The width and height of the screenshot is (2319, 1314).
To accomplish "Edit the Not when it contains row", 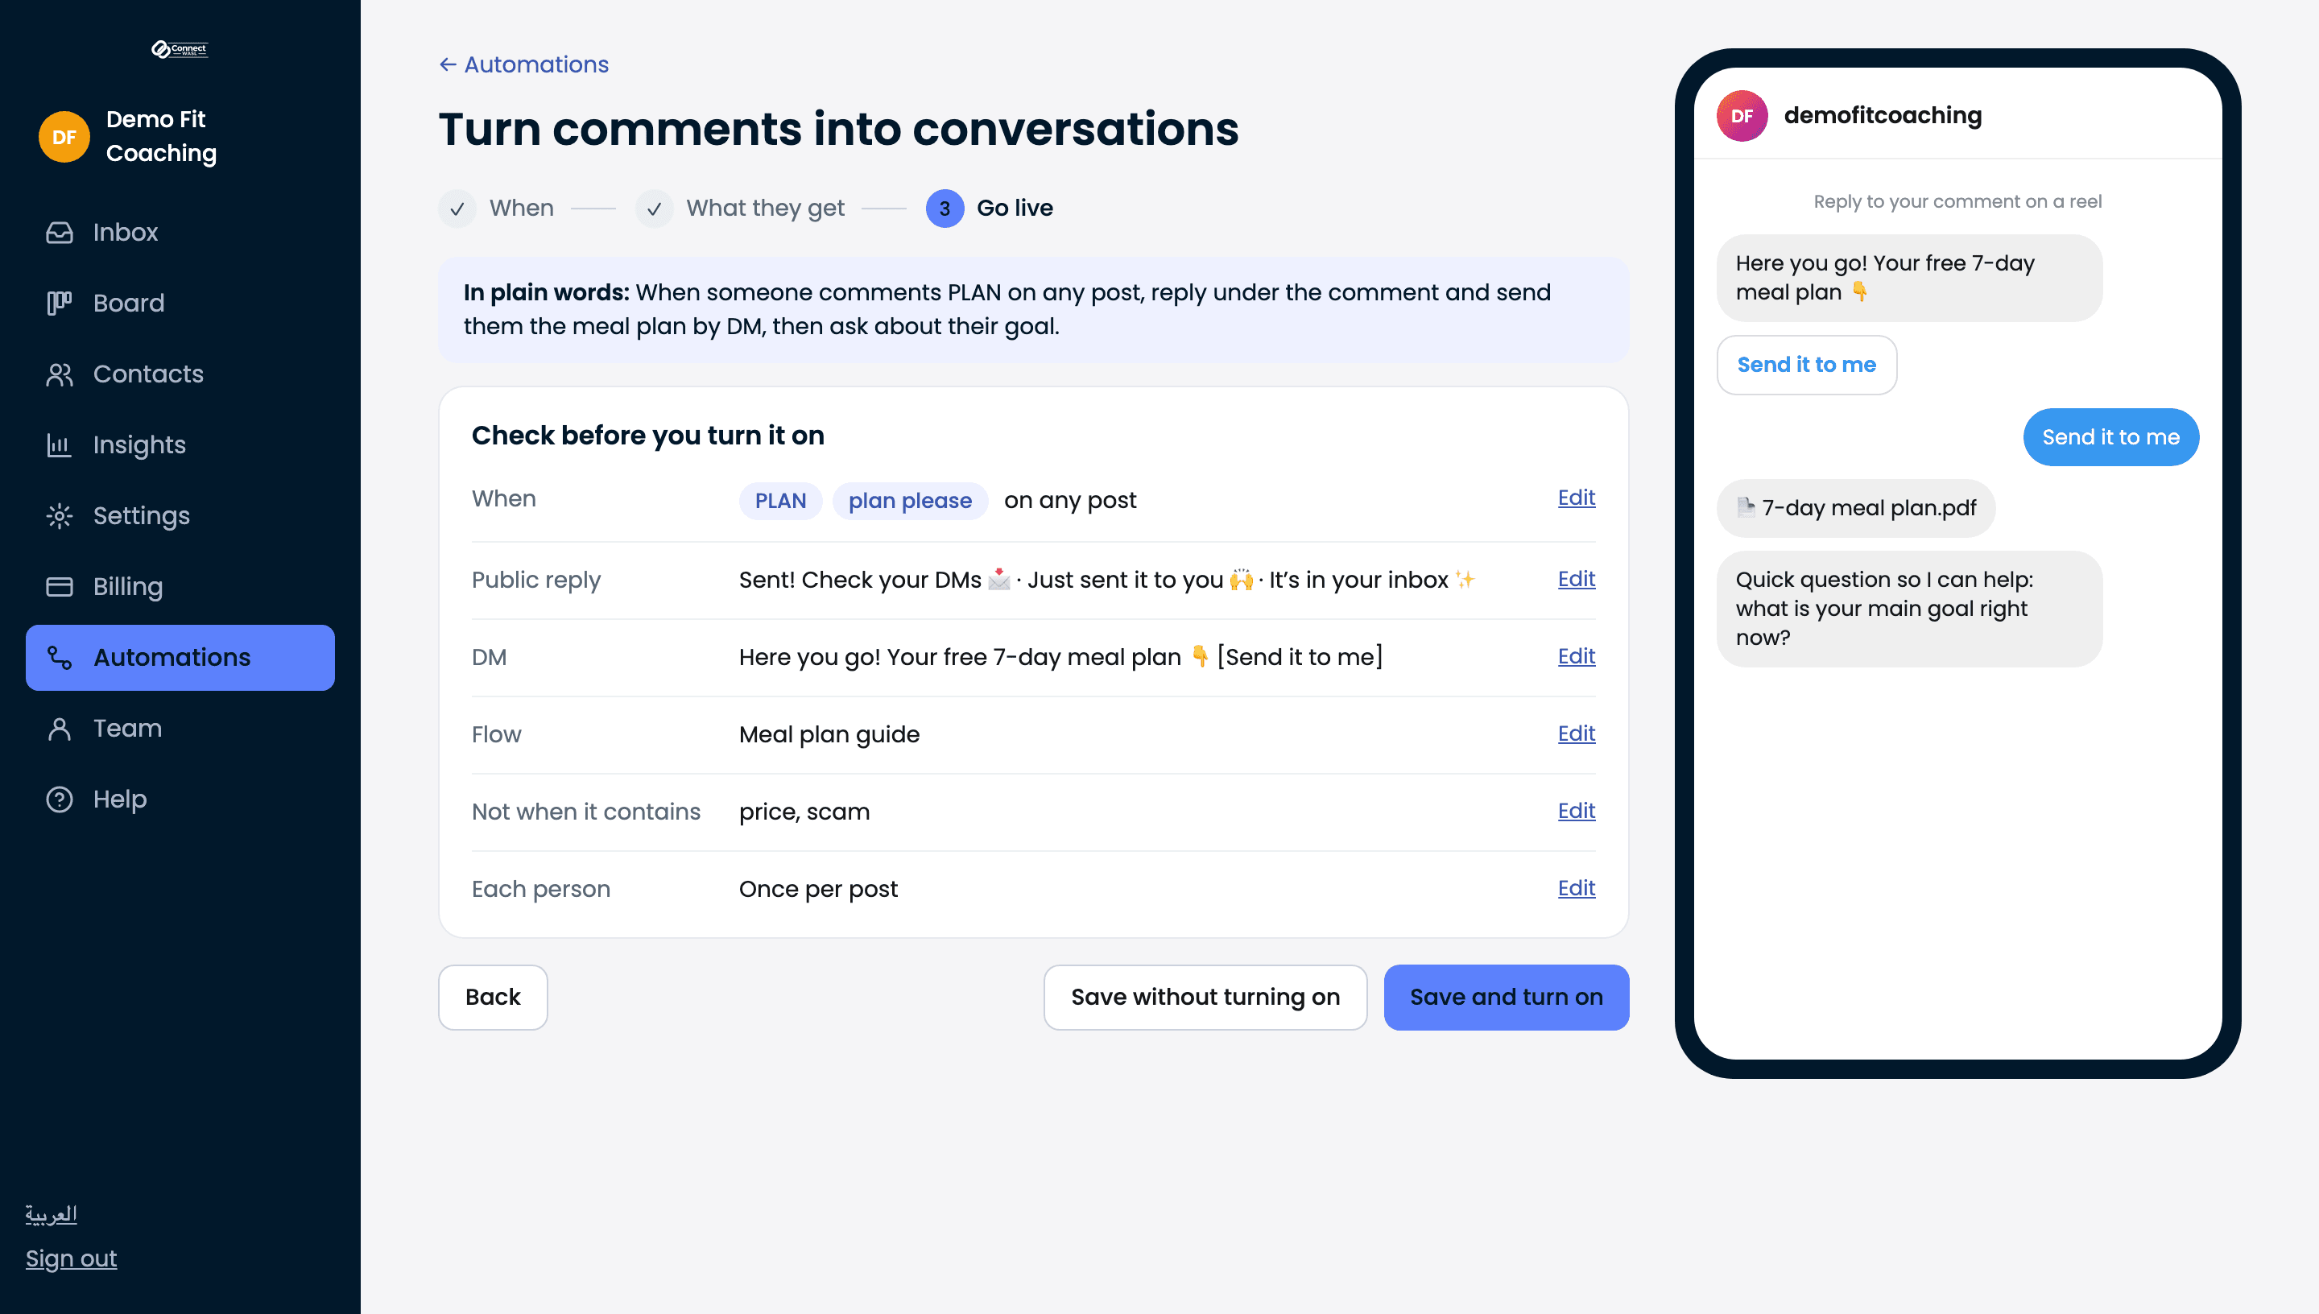I will 1576,811.
